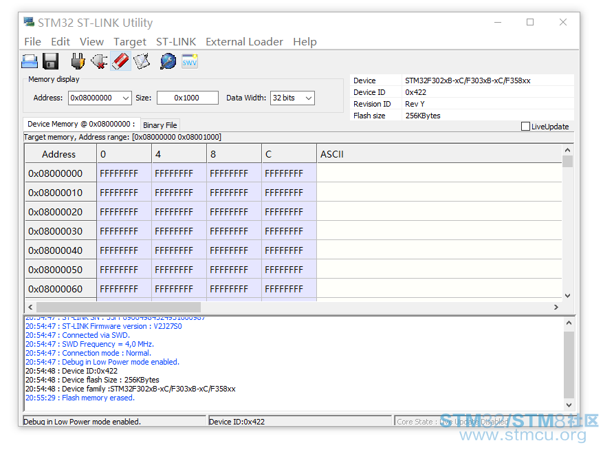Click the log panel vertical scrollbar thumb

coord(569,365)
